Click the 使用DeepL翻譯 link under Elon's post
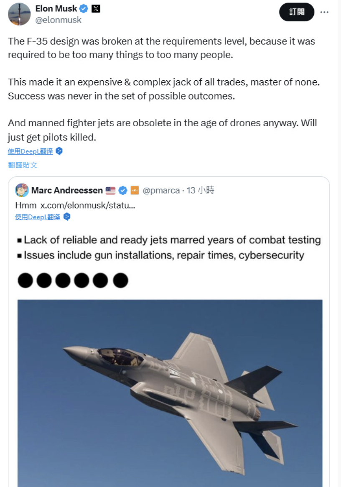 pyautogui.click(x=30, y=151)
